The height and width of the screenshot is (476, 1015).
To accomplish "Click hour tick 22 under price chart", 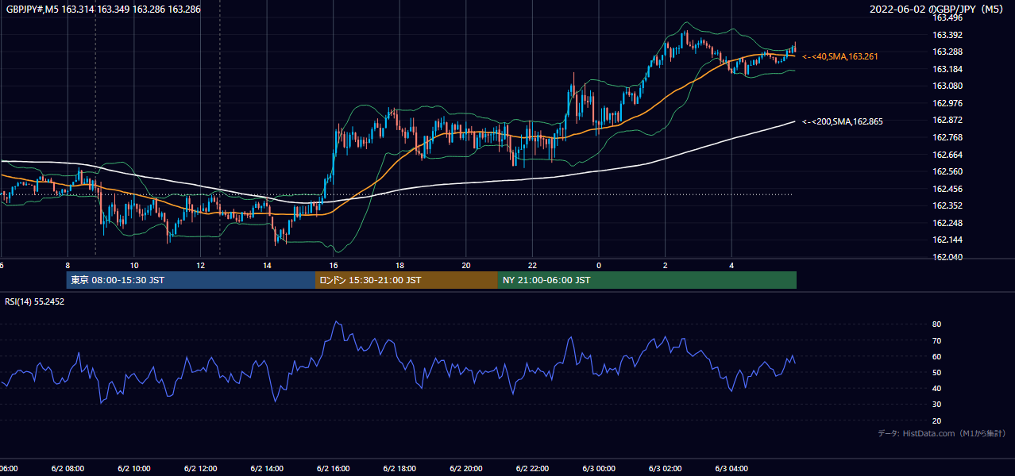I will tap(532, 265).
